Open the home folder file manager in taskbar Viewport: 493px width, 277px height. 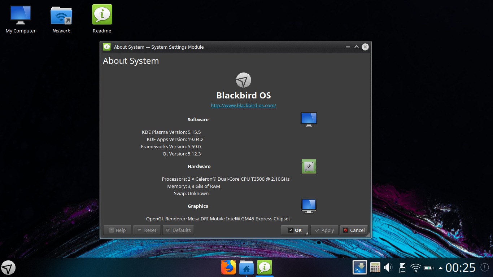click(x=247, y=268)
